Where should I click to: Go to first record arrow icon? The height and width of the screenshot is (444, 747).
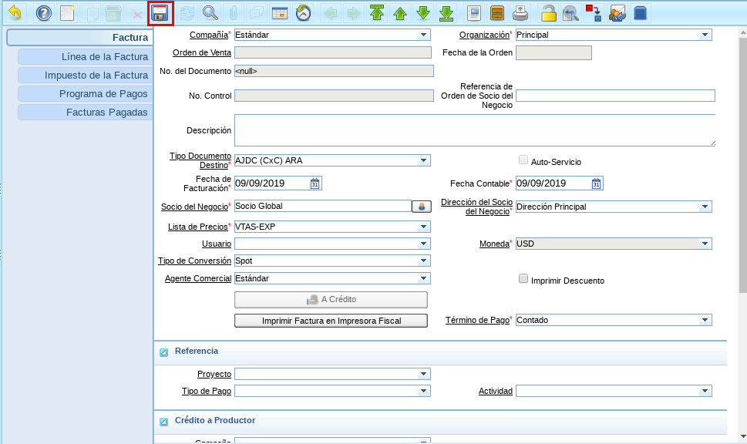pos(376,13)
